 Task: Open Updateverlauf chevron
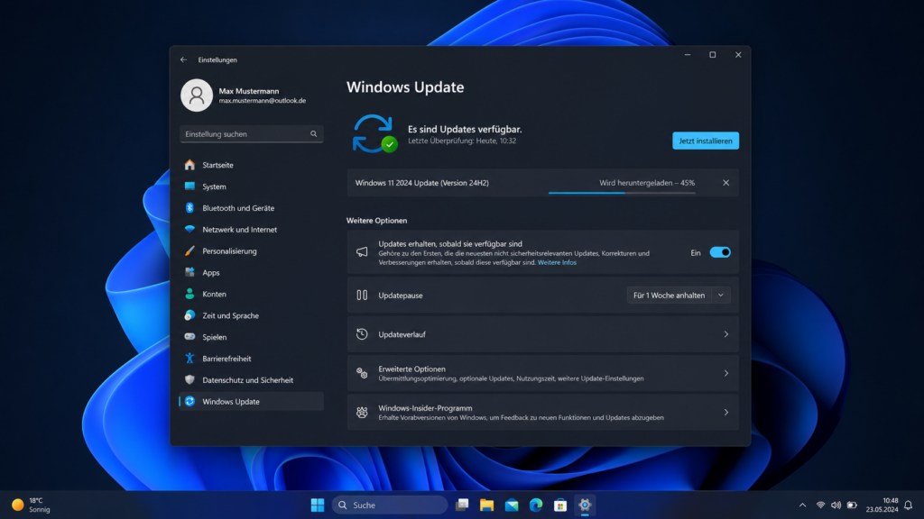point(726,334)
